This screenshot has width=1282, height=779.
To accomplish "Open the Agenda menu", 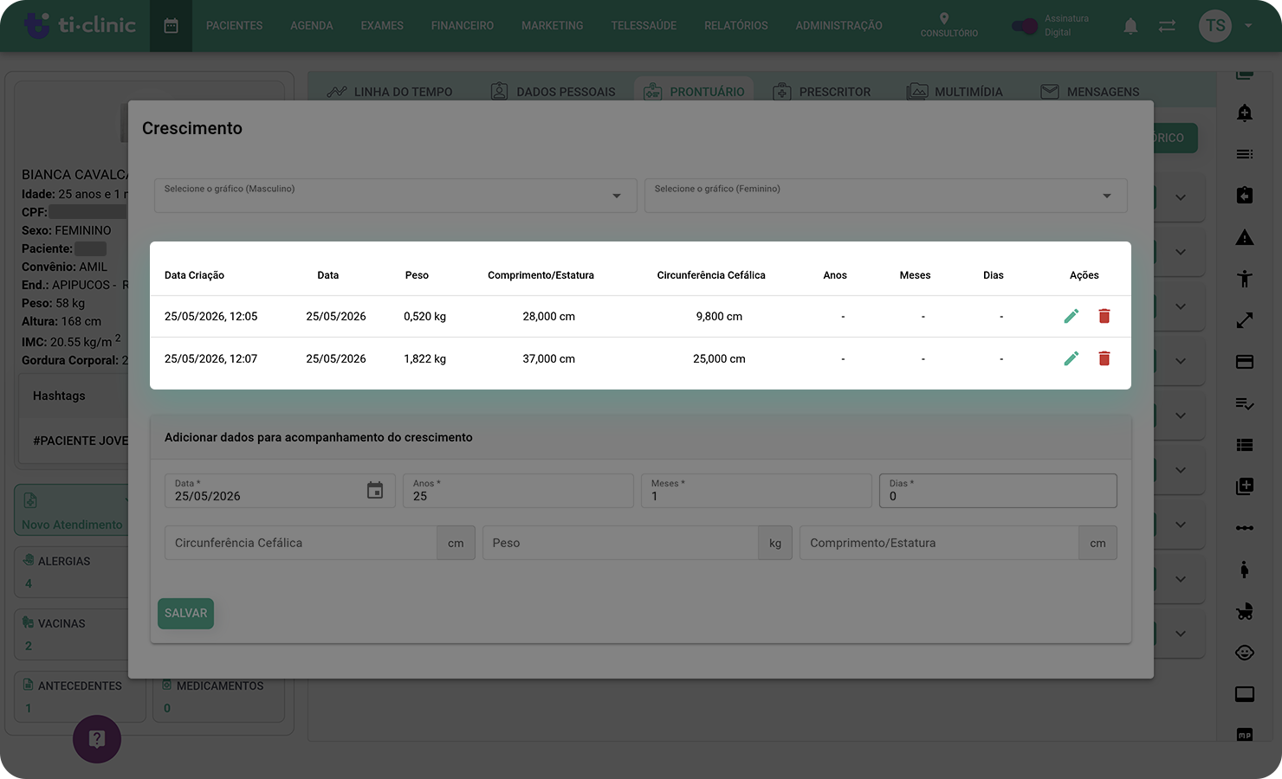I will 312,26.
